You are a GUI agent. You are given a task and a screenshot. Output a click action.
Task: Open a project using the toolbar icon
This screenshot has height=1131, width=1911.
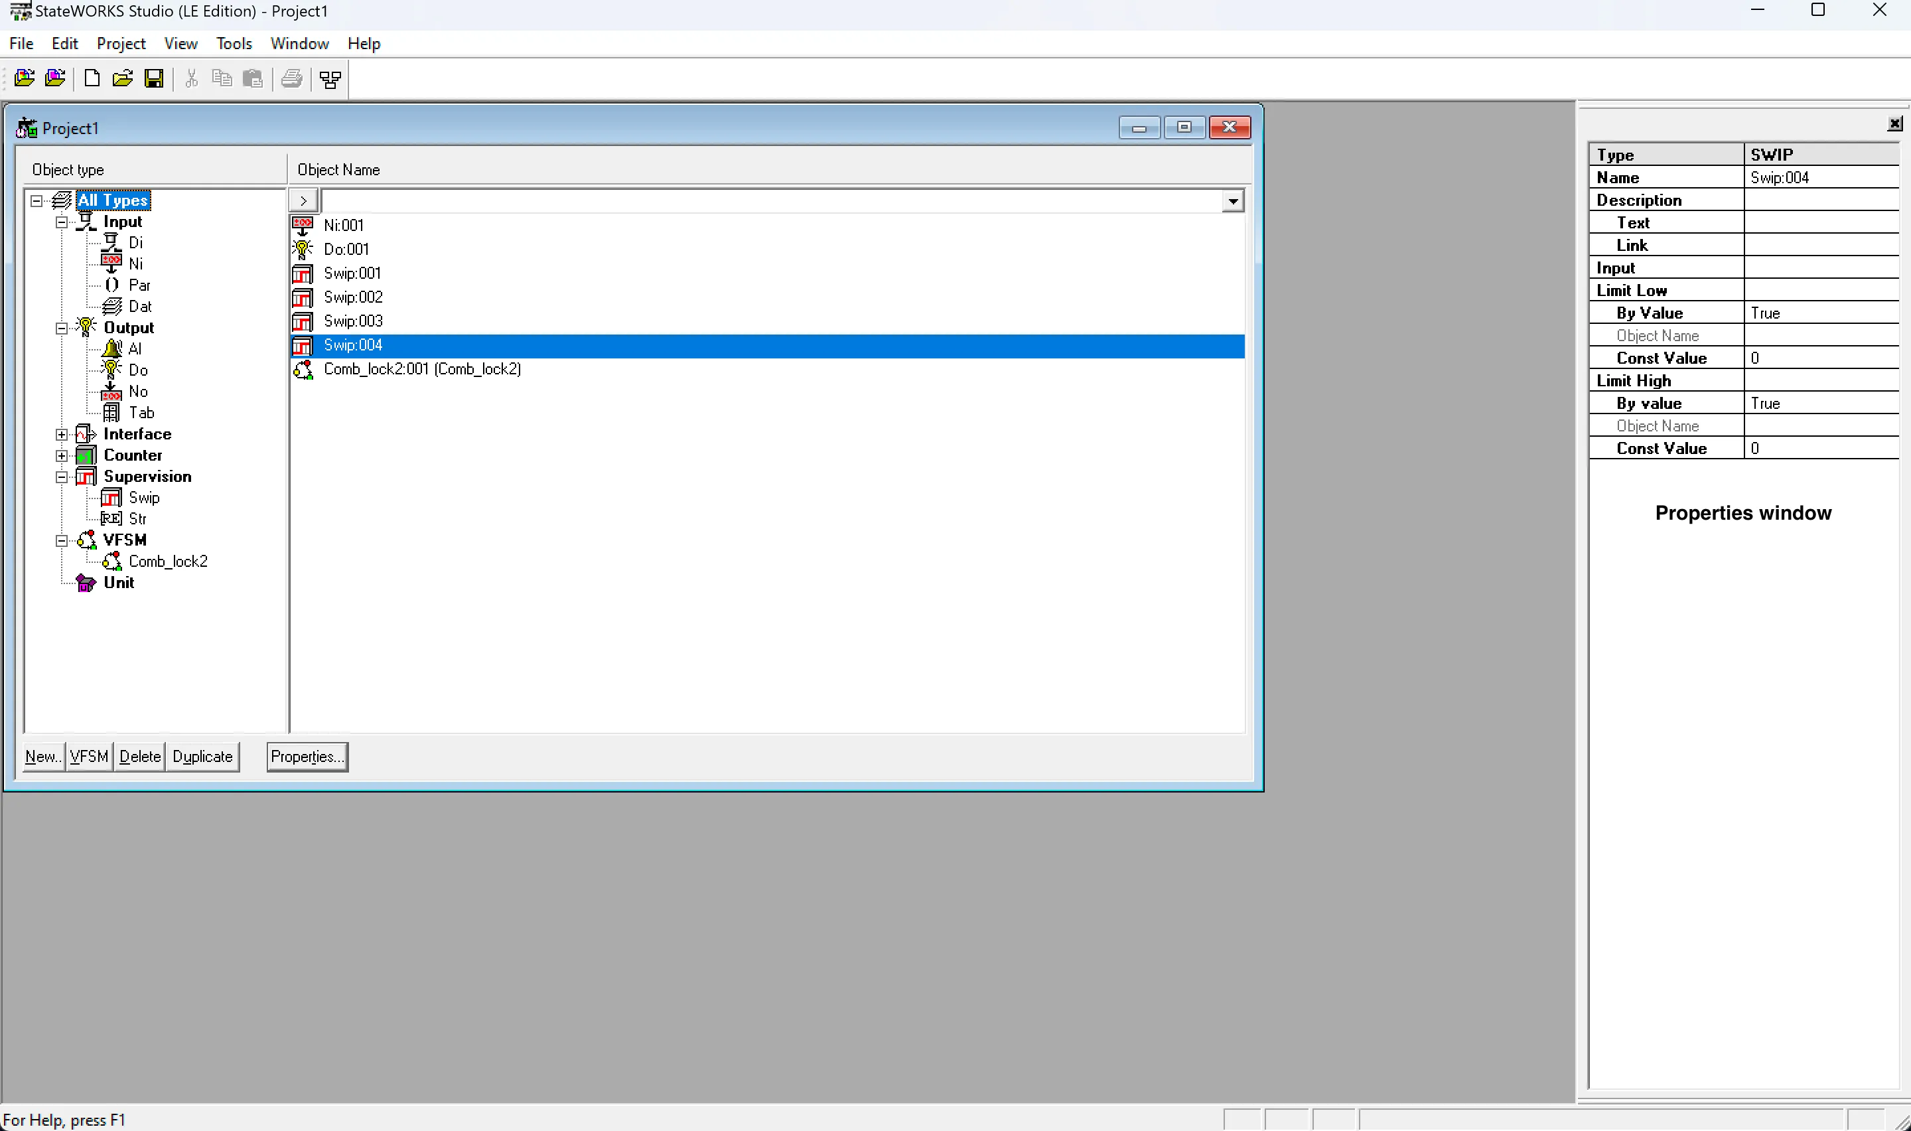coord(123,78)
